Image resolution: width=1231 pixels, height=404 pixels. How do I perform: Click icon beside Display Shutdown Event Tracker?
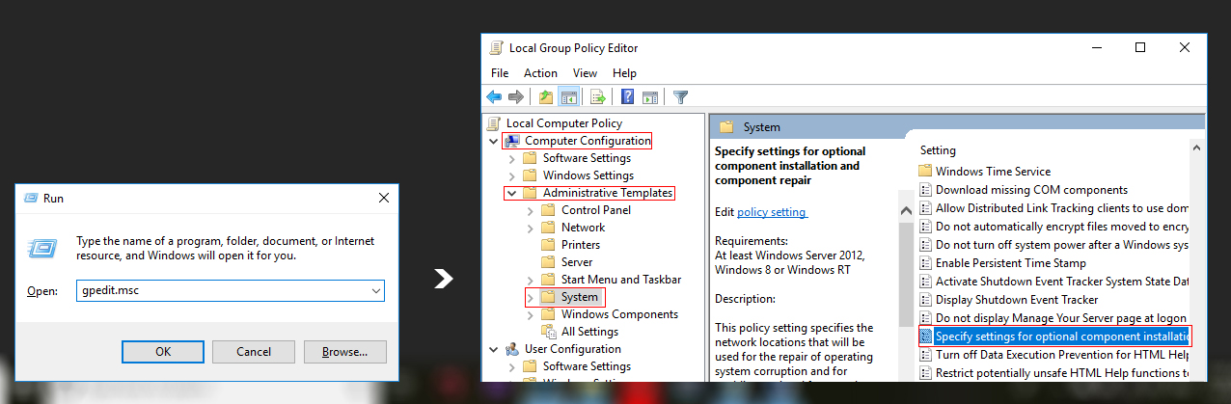pyautogui.click(x=926, y=300)
